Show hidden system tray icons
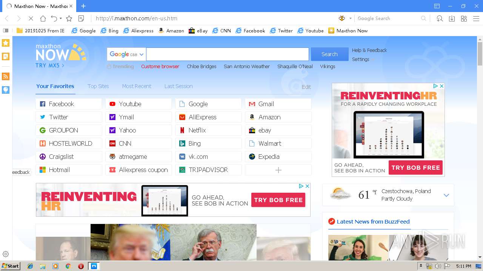Viewport: 483px width, 271px height. (x=421, y=266)
